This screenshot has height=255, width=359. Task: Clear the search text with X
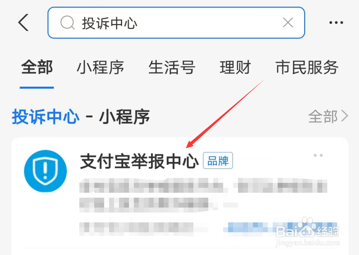(x=288, y=23)
